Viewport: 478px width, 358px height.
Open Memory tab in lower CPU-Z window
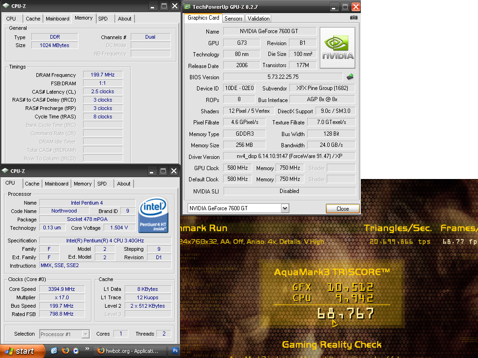pyautogui.click(x=83, y=184)
